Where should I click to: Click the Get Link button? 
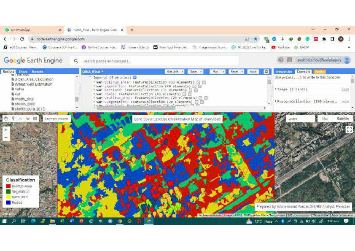coord(172,72)
